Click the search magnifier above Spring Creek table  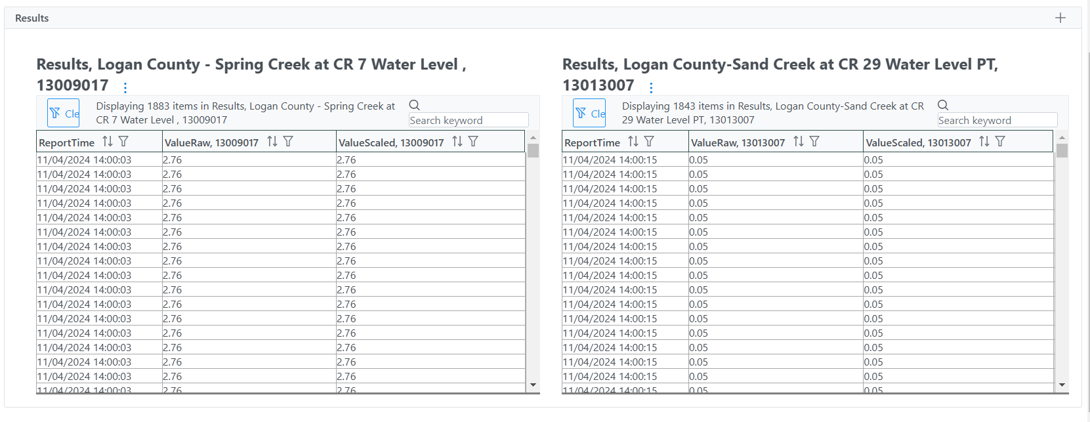pyautogui.click(x=415, y=105)
